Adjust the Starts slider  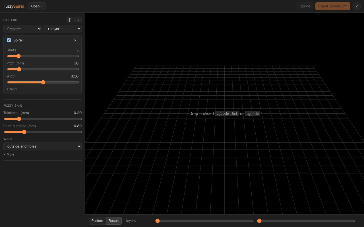click(x=43, y=56)
